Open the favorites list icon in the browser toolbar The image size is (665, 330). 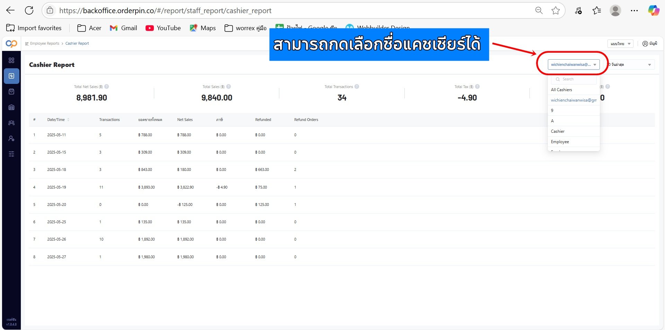pyautogui.click(x=596, y=10)
